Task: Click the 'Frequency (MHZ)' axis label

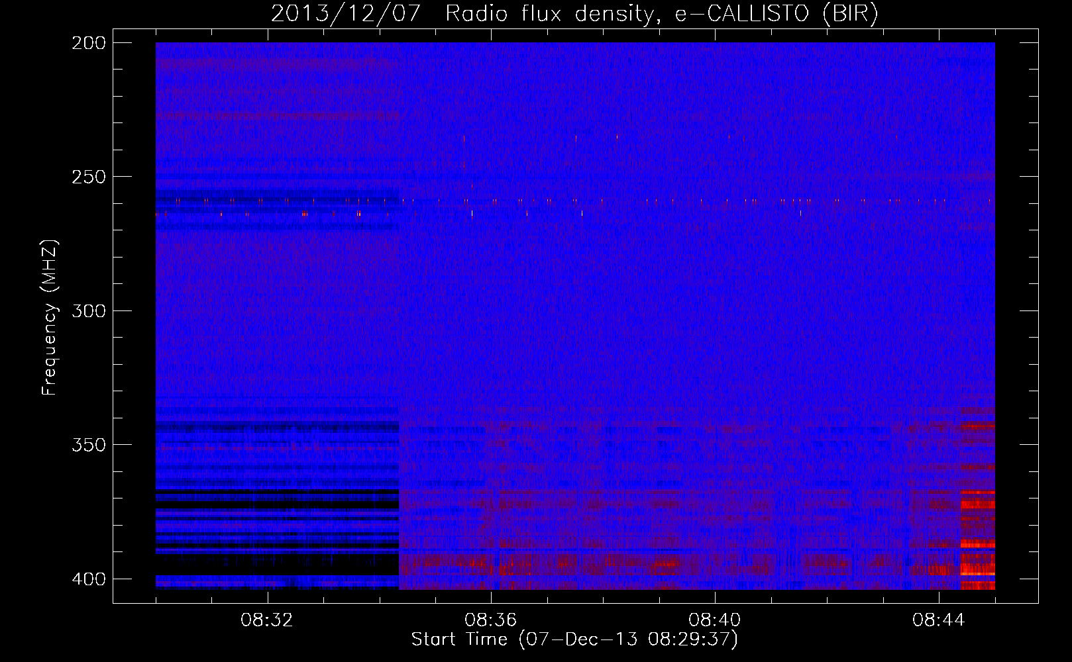Action: (50, 317)
